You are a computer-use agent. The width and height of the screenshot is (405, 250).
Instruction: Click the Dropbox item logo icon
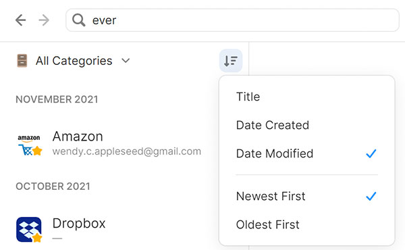29,229
